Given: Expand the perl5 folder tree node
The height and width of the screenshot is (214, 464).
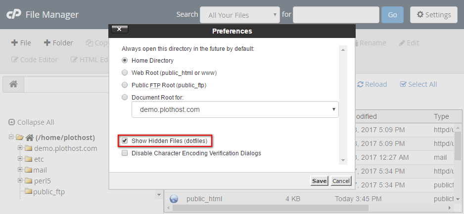Looking at the screenshot, I should tap(20, 180).
